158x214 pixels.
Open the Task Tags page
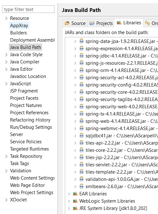coord(20,163)
